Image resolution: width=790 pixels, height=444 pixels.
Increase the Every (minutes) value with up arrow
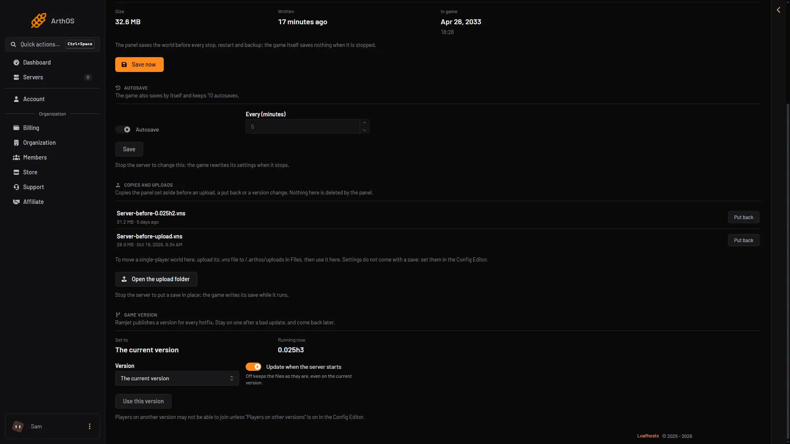pos(365,123)
